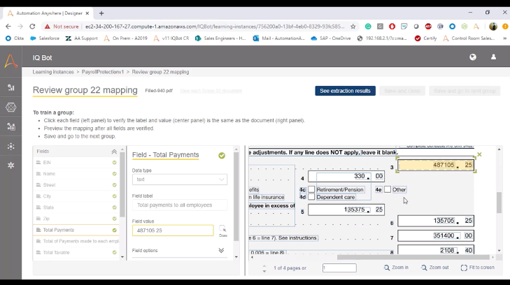Screen dimensions: 510x285
Task: Zoom out of the document
Action: pyautogui.click(x=436, y=268)
